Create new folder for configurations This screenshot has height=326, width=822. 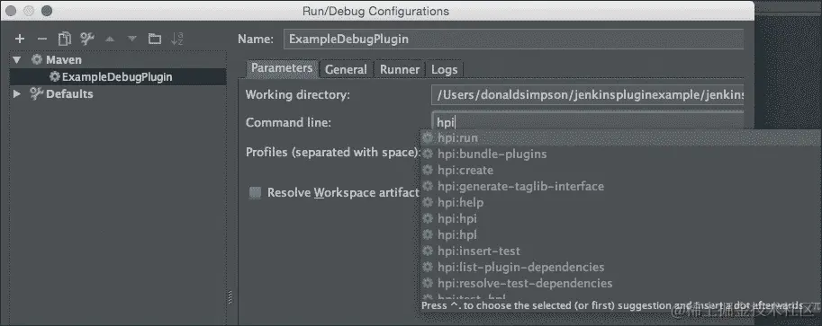[155, 39]
